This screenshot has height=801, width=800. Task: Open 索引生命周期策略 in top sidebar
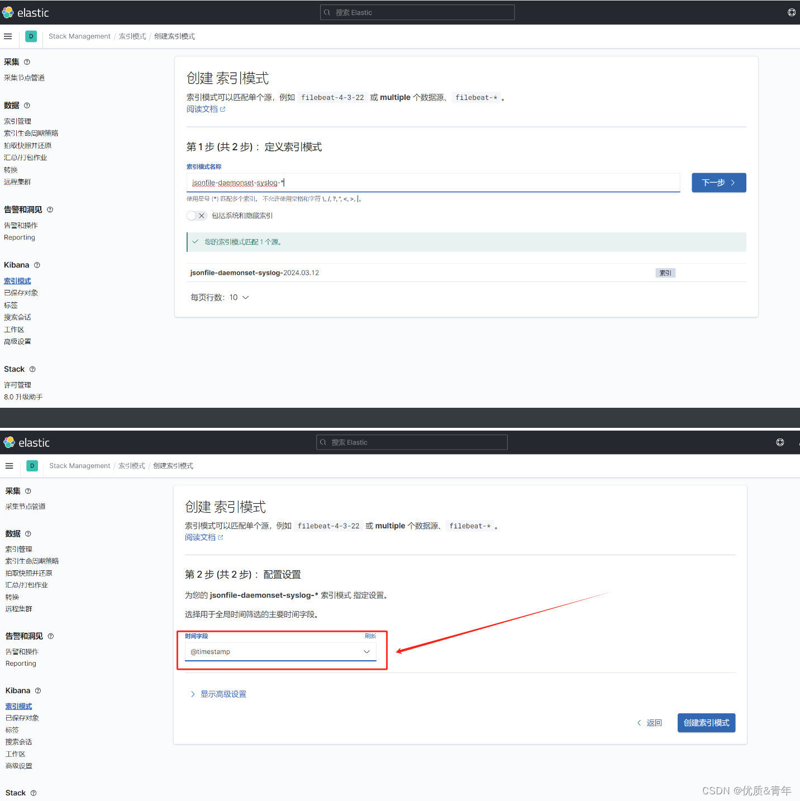[x=31, y=133]
